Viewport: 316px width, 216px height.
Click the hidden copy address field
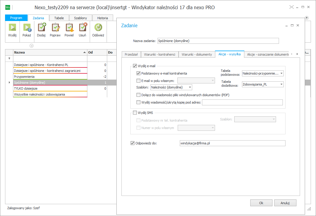click(243, 102)
